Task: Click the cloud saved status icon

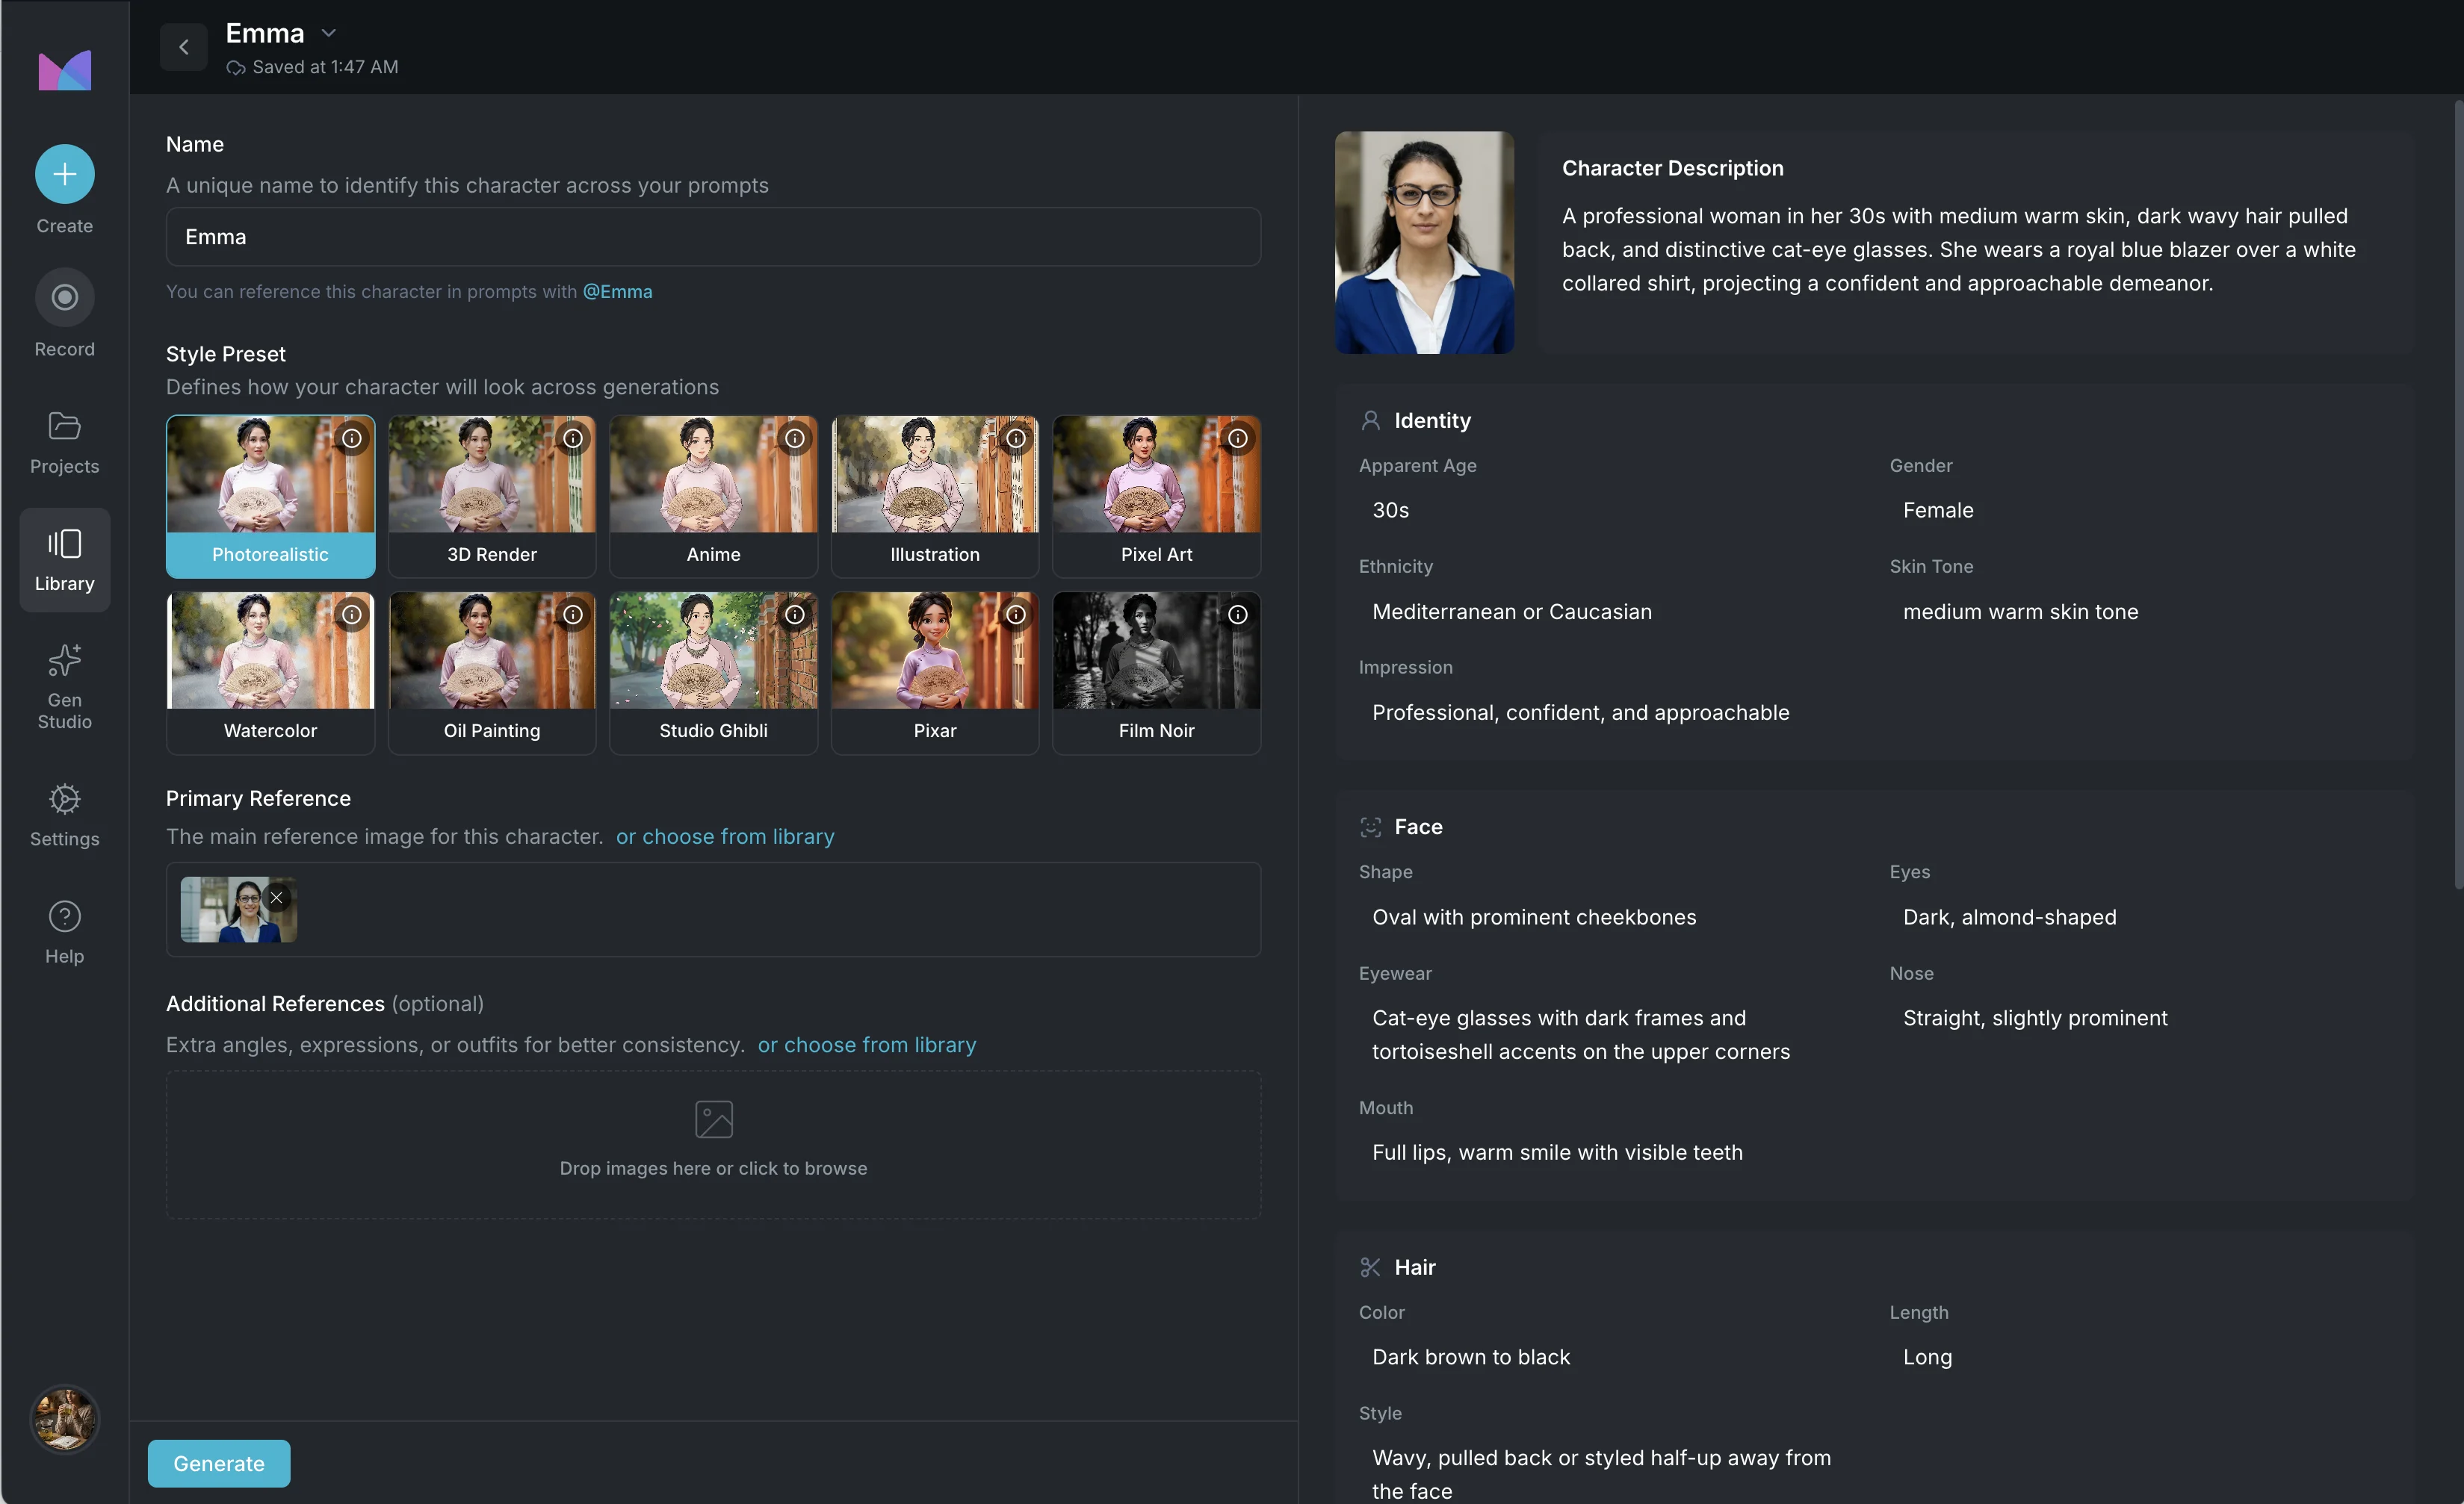Action: pyautogui.click(x=236, y=68)
